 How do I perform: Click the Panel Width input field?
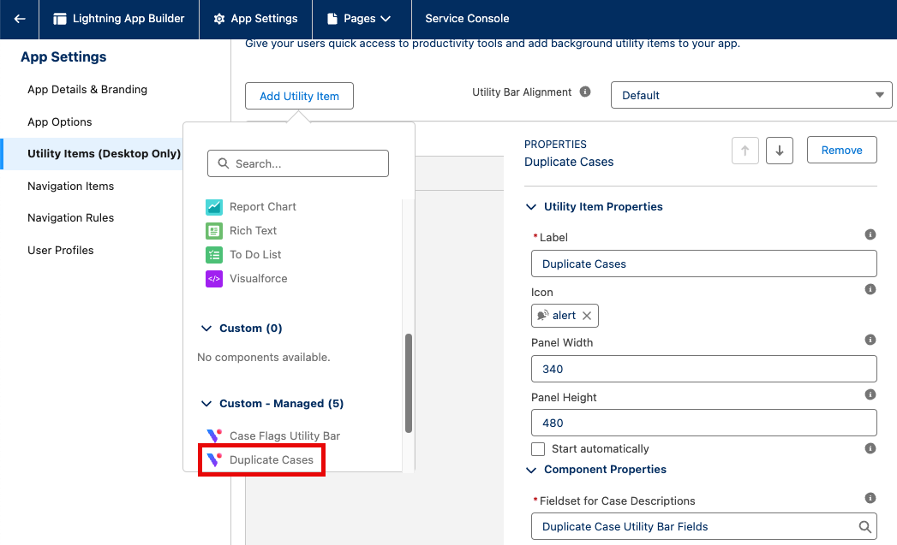coord(703,369)
